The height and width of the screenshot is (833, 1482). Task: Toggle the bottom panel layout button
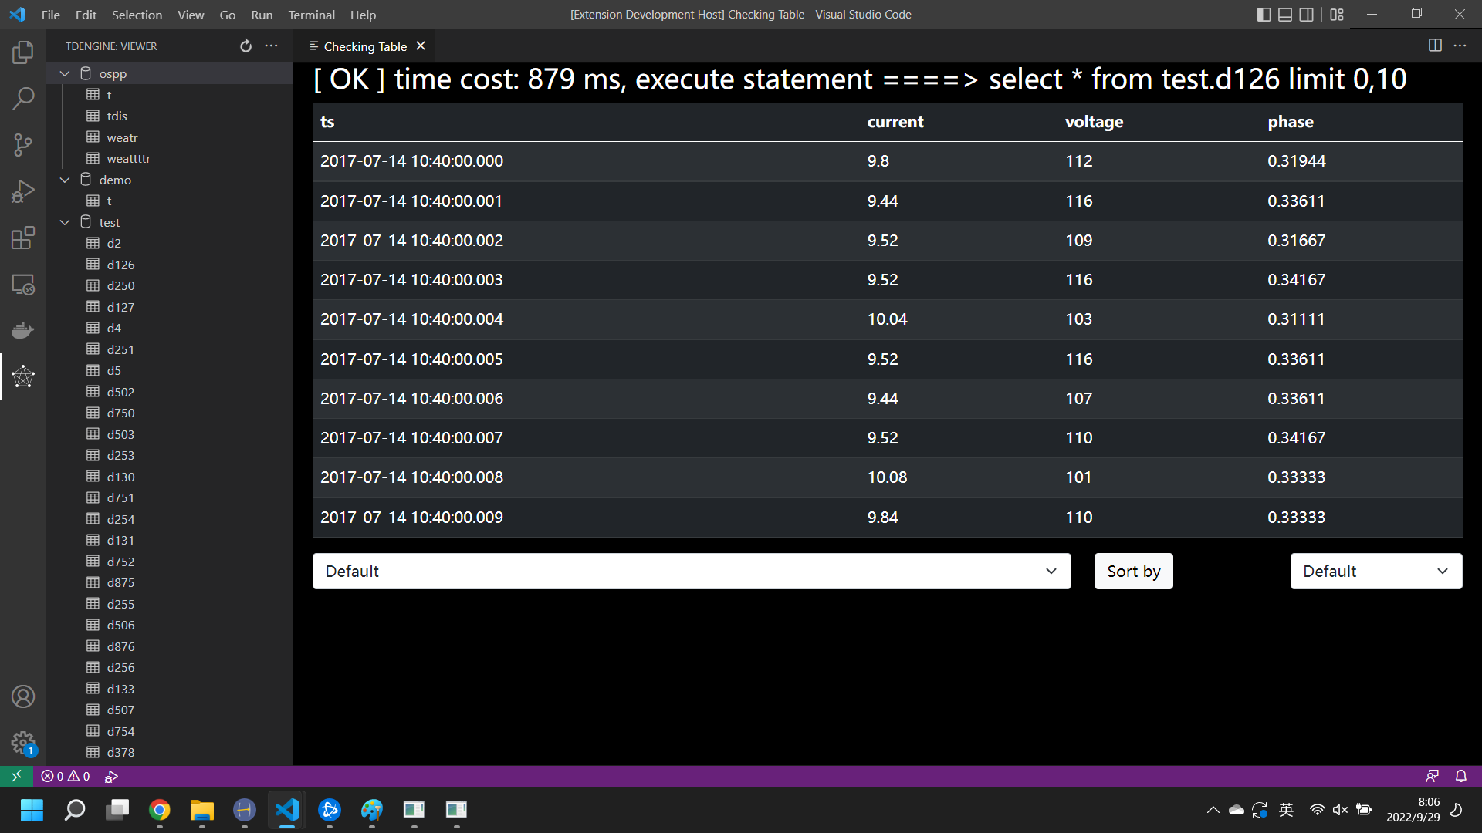1285,15
